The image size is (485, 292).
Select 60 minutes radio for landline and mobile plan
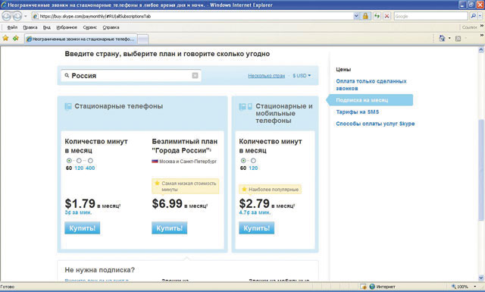click(243, 160)
